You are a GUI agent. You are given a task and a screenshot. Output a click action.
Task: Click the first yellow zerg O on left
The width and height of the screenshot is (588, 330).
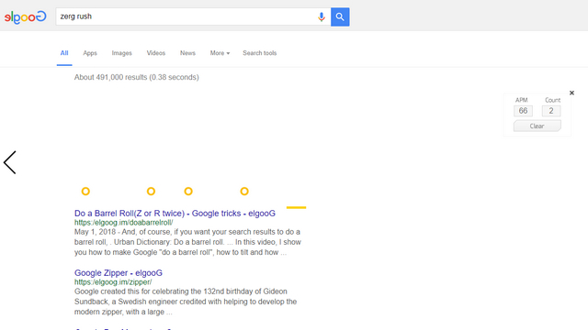point(85,192)
